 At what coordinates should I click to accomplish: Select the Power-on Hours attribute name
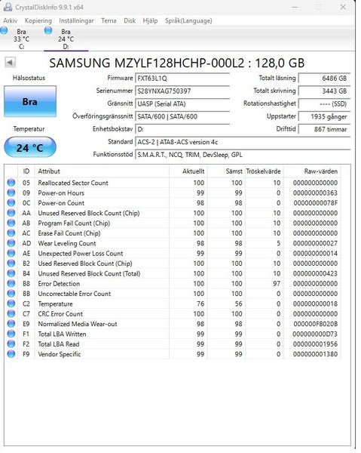click(x=61, y=193)
